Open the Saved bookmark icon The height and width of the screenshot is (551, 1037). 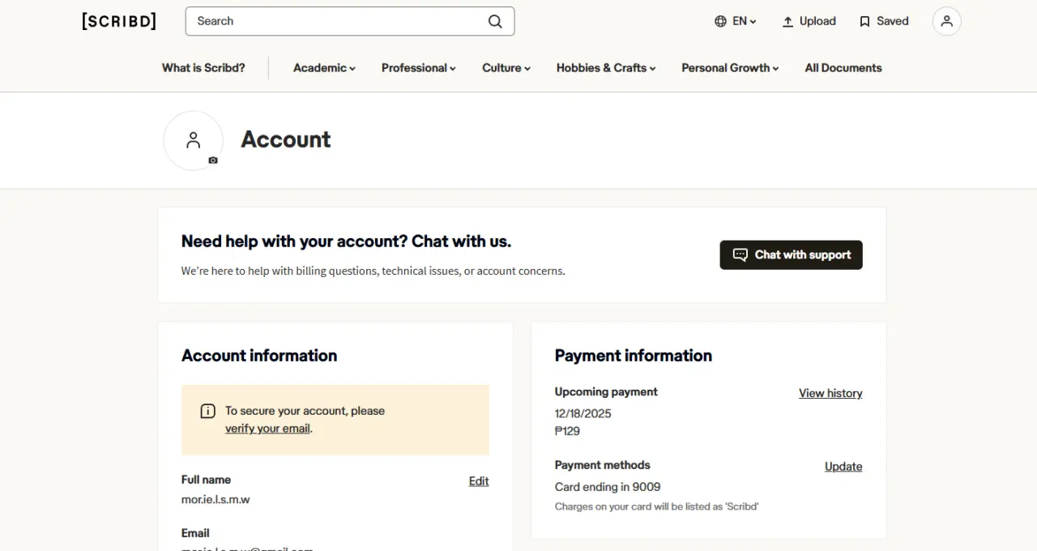[865, 21]
